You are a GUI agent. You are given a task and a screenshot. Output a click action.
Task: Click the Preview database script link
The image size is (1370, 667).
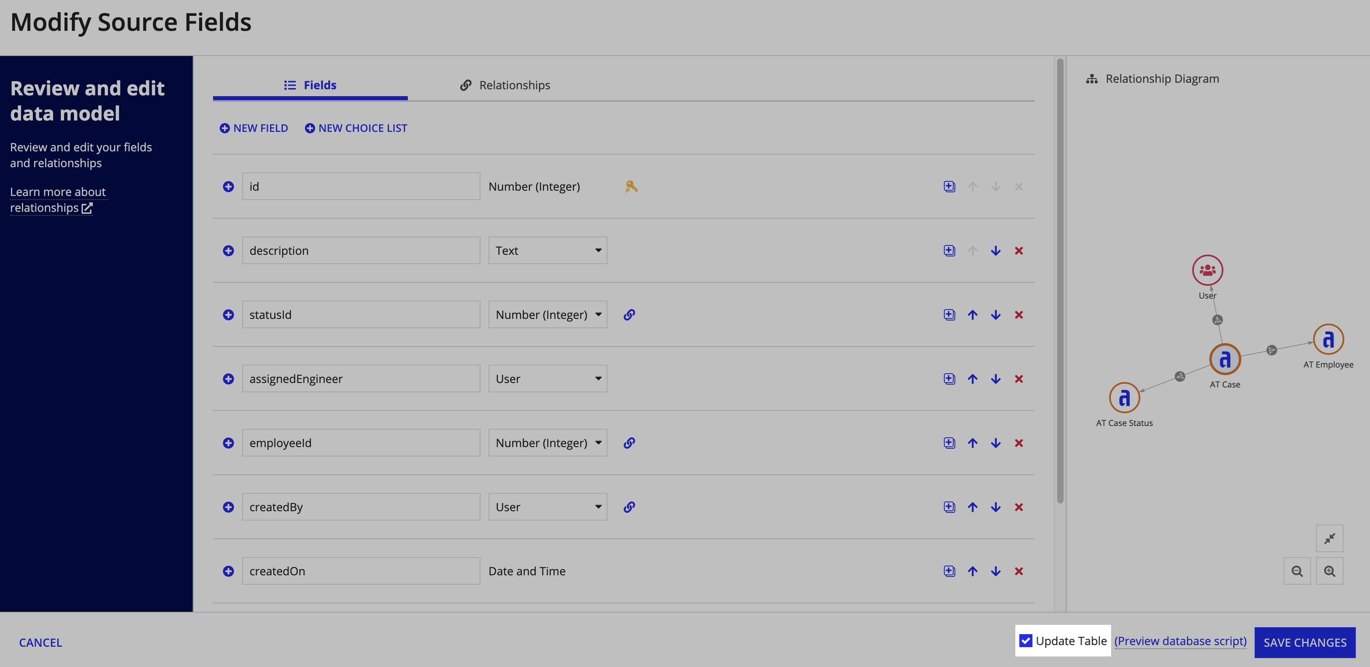click(1180, 641)
